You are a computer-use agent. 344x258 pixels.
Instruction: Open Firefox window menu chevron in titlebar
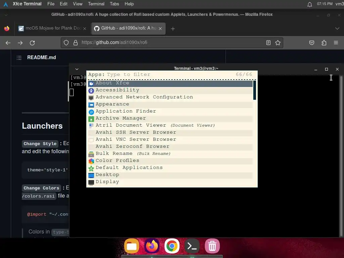pyautogui.click(x=6, y=15)
